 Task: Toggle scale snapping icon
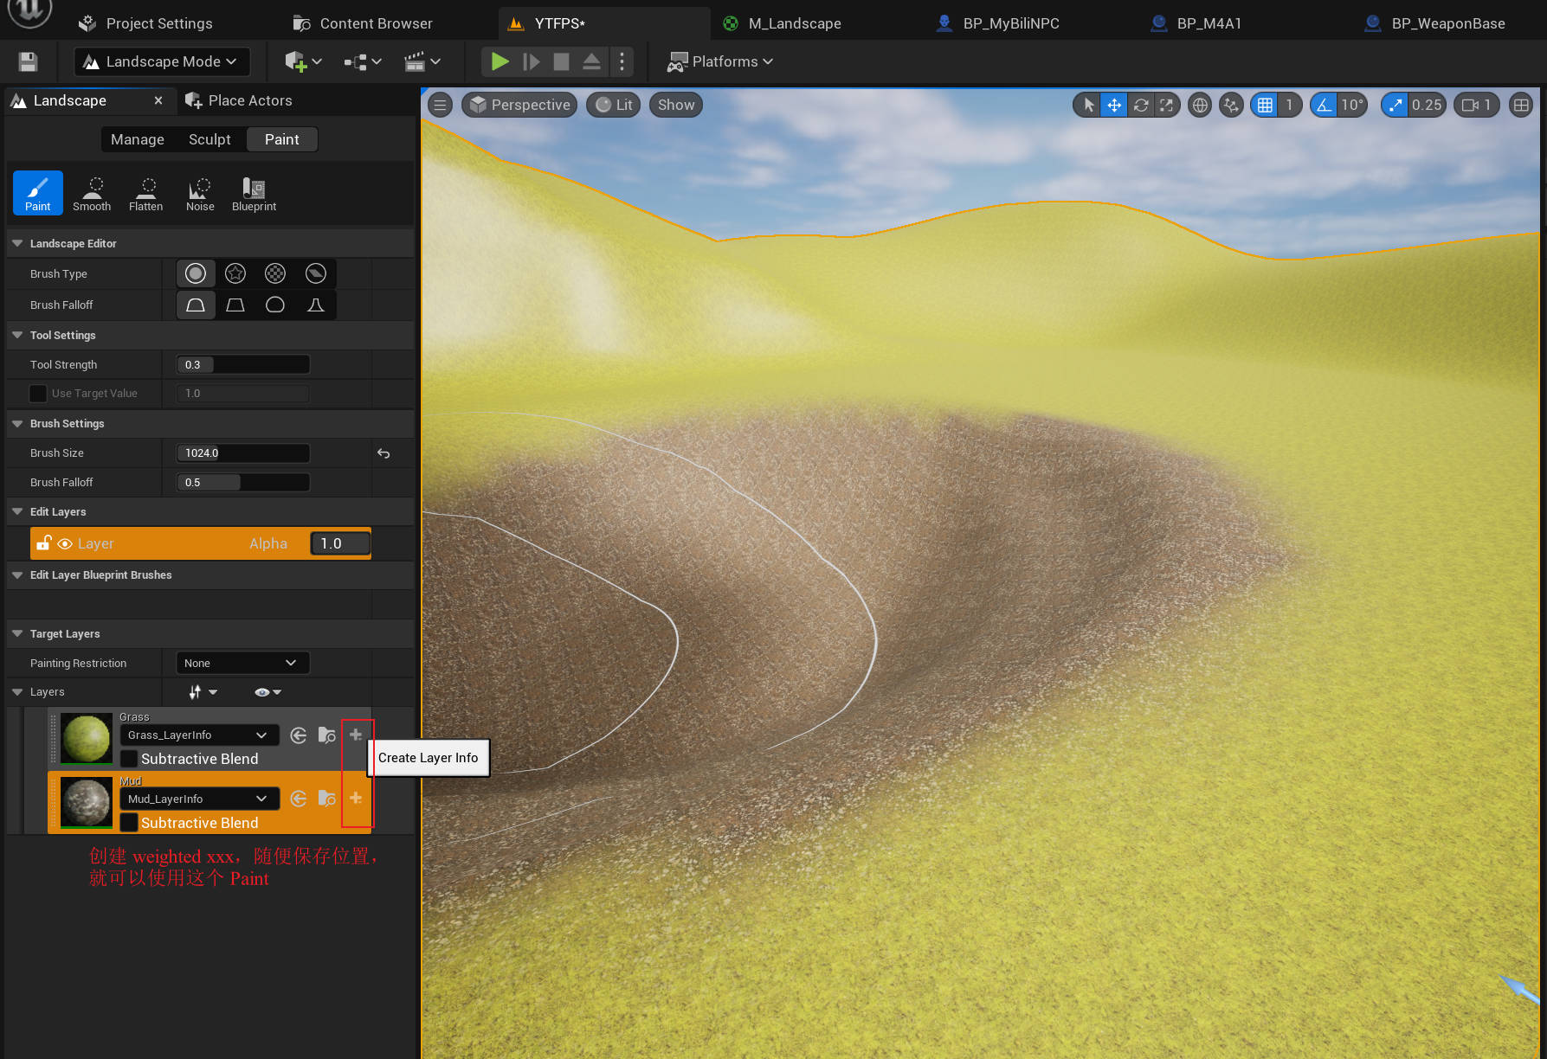(1395, 105)
